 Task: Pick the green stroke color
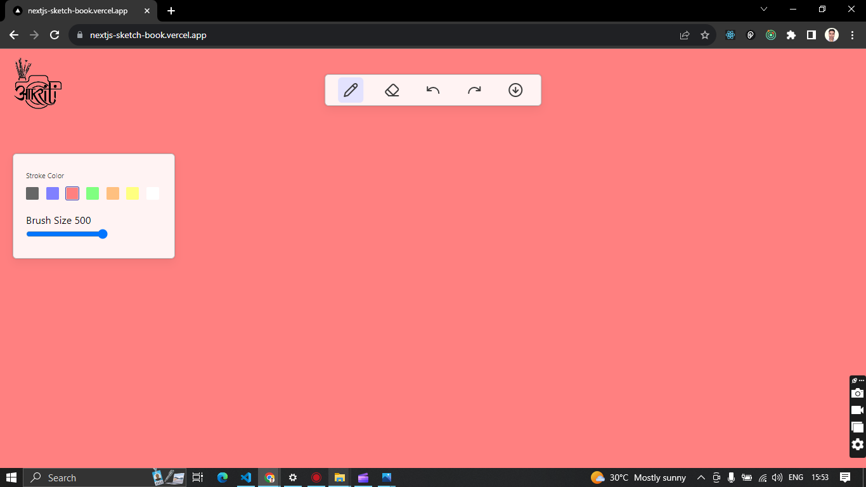[x=93, y=193]
